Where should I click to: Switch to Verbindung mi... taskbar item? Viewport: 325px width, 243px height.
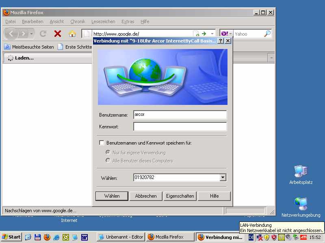220,237
